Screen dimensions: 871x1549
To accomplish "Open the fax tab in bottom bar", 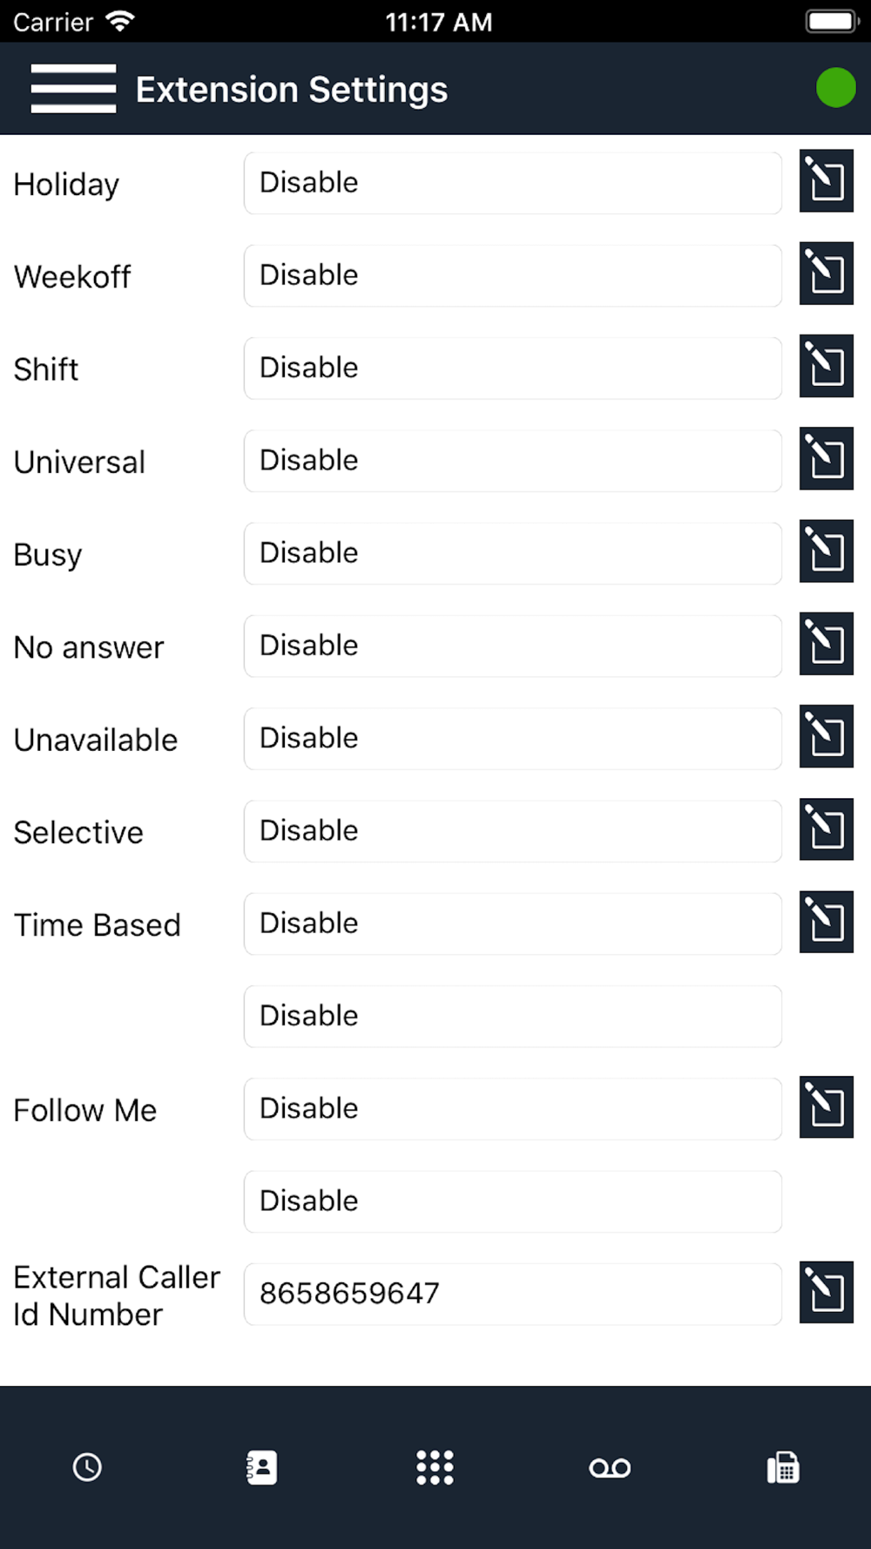I will coord(783,1467).
